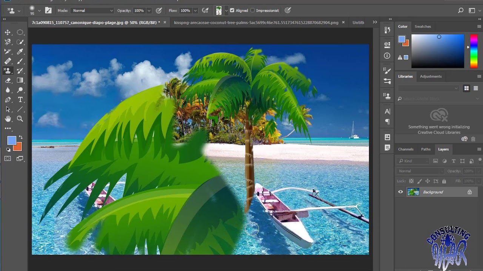Select the Move tool

tap(8, 32)
